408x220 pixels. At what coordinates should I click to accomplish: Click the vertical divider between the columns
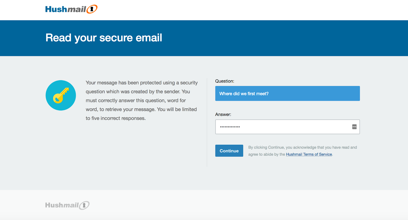[207, 123]
